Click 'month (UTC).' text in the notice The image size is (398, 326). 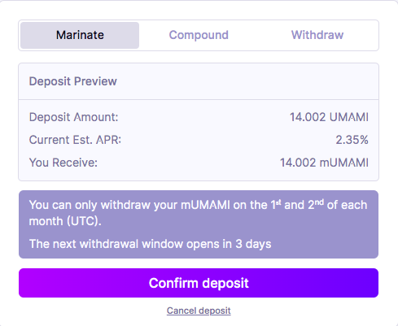[x=65, y=221]
